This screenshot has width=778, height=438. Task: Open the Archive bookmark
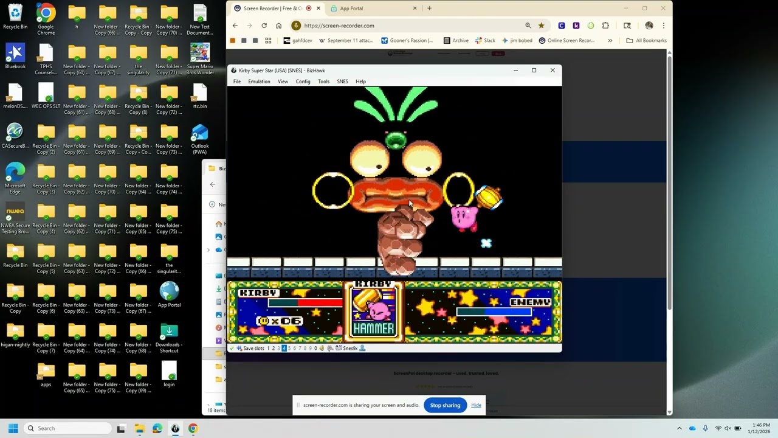456,41
